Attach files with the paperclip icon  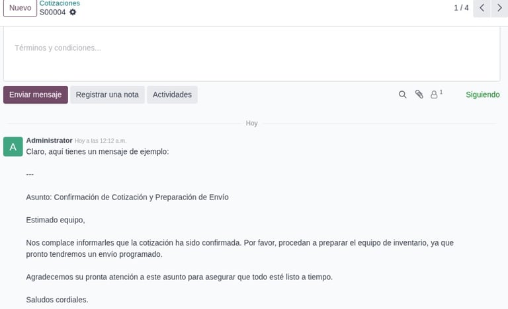pos(419,94)
